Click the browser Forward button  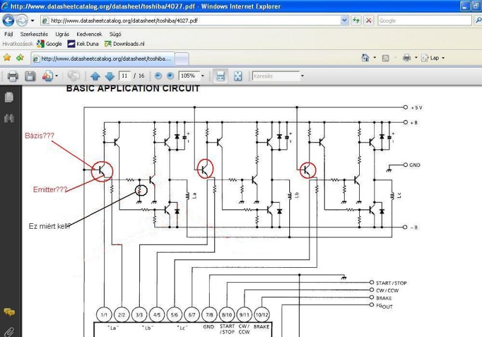tap(22, 20)
